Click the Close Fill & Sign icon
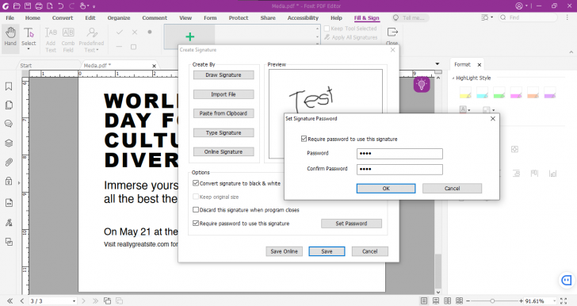Image resolution: width=577 pixels, height=306 pixels. (392, 33)
